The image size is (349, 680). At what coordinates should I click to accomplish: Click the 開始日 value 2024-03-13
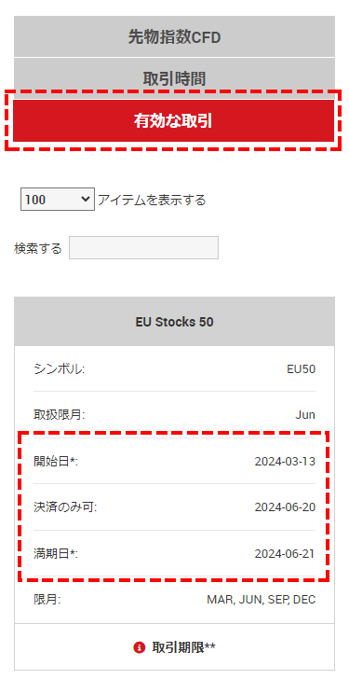285,462
